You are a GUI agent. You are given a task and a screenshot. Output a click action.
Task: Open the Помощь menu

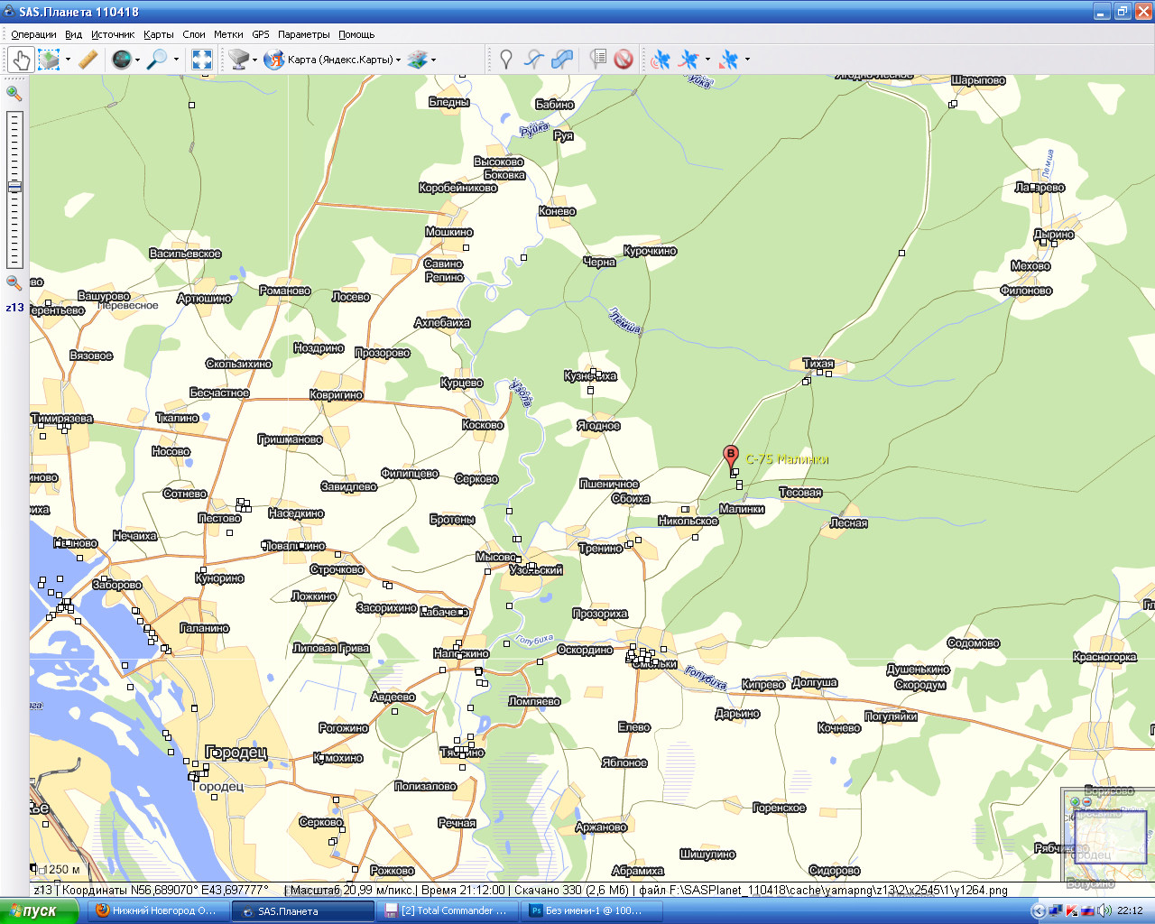[356, 34]
